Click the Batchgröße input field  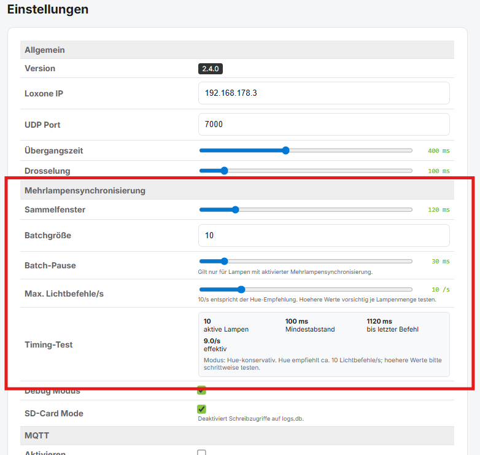tap(324, 235)
